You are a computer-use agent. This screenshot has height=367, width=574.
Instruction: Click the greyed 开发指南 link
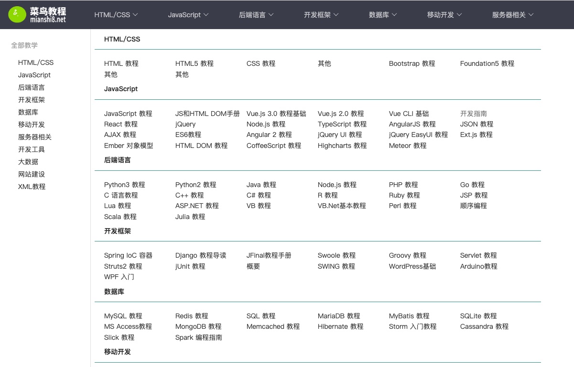pyautogui.click(x=474, y=114)
